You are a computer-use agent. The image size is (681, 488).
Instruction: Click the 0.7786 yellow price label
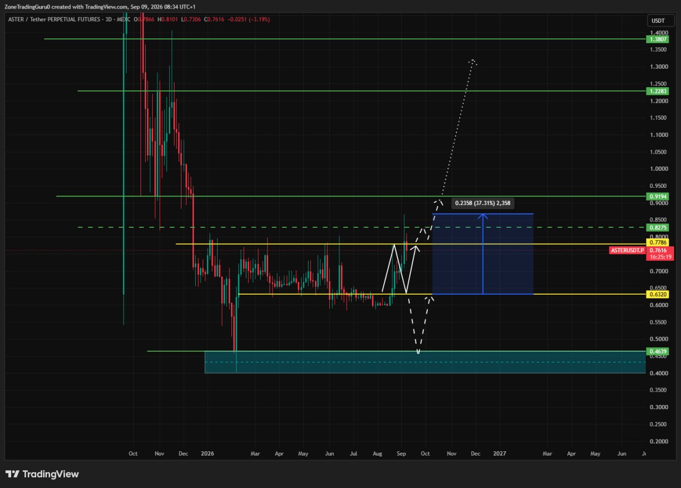pyautogui.click(x=657, y=242)
